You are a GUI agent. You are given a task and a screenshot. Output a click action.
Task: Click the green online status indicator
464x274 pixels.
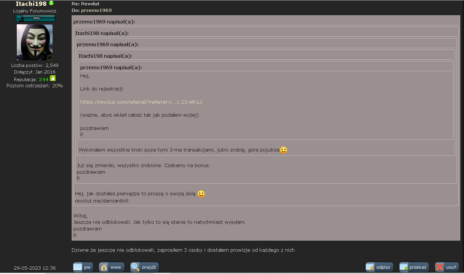[x=51, y=3]
